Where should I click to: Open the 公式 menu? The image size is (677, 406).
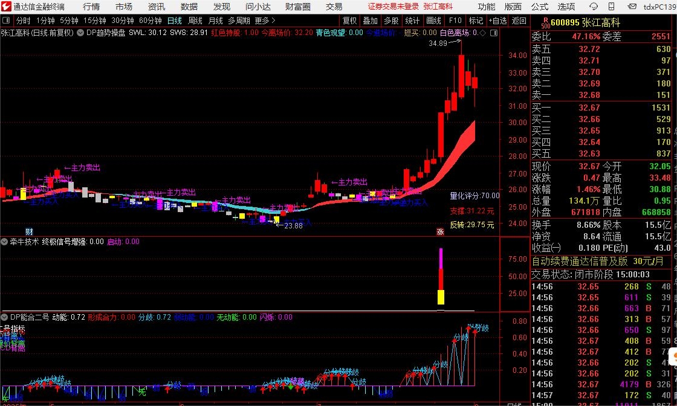(x=539, y=7)
